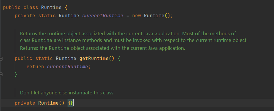Click fold-end marker beside getRuntime closing brace
274x111 pixels.
coord(1,74)
